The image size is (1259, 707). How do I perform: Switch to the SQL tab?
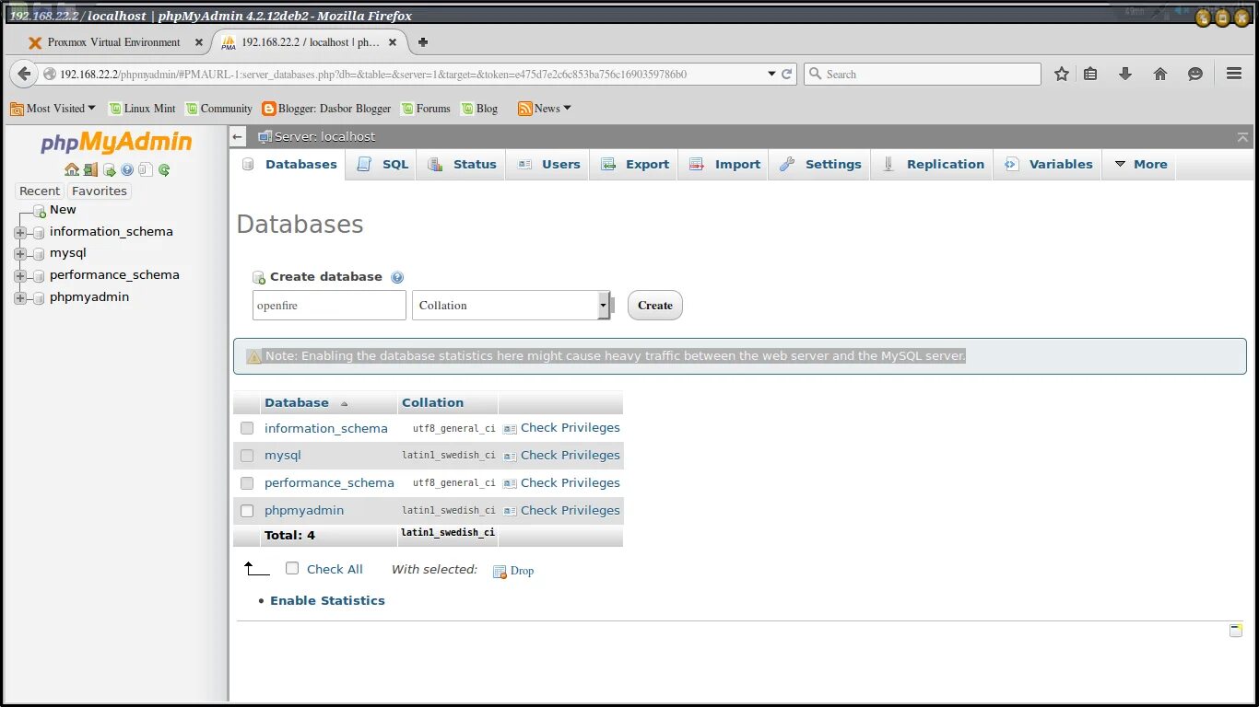coord(394,164)
